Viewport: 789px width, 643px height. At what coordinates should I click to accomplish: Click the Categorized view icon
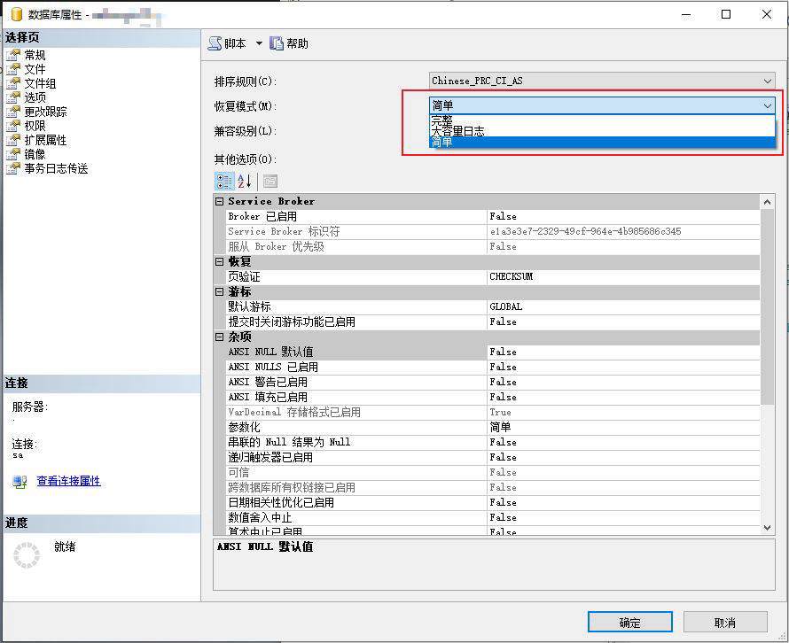point(224,182)
